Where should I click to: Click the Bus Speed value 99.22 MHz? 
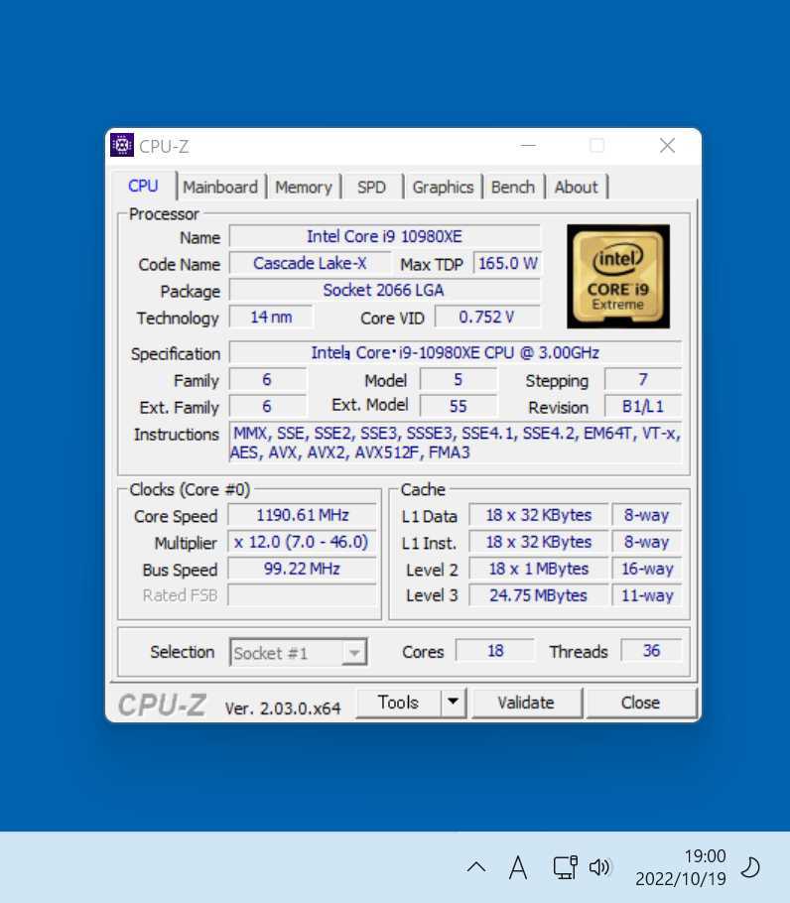303,569
